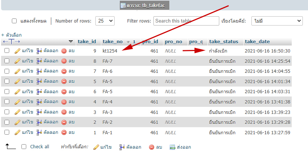Viewport: 308px width, 159px height.
Task: Click the full texts toggle arrows icon
Action: (x=11, y=41)
